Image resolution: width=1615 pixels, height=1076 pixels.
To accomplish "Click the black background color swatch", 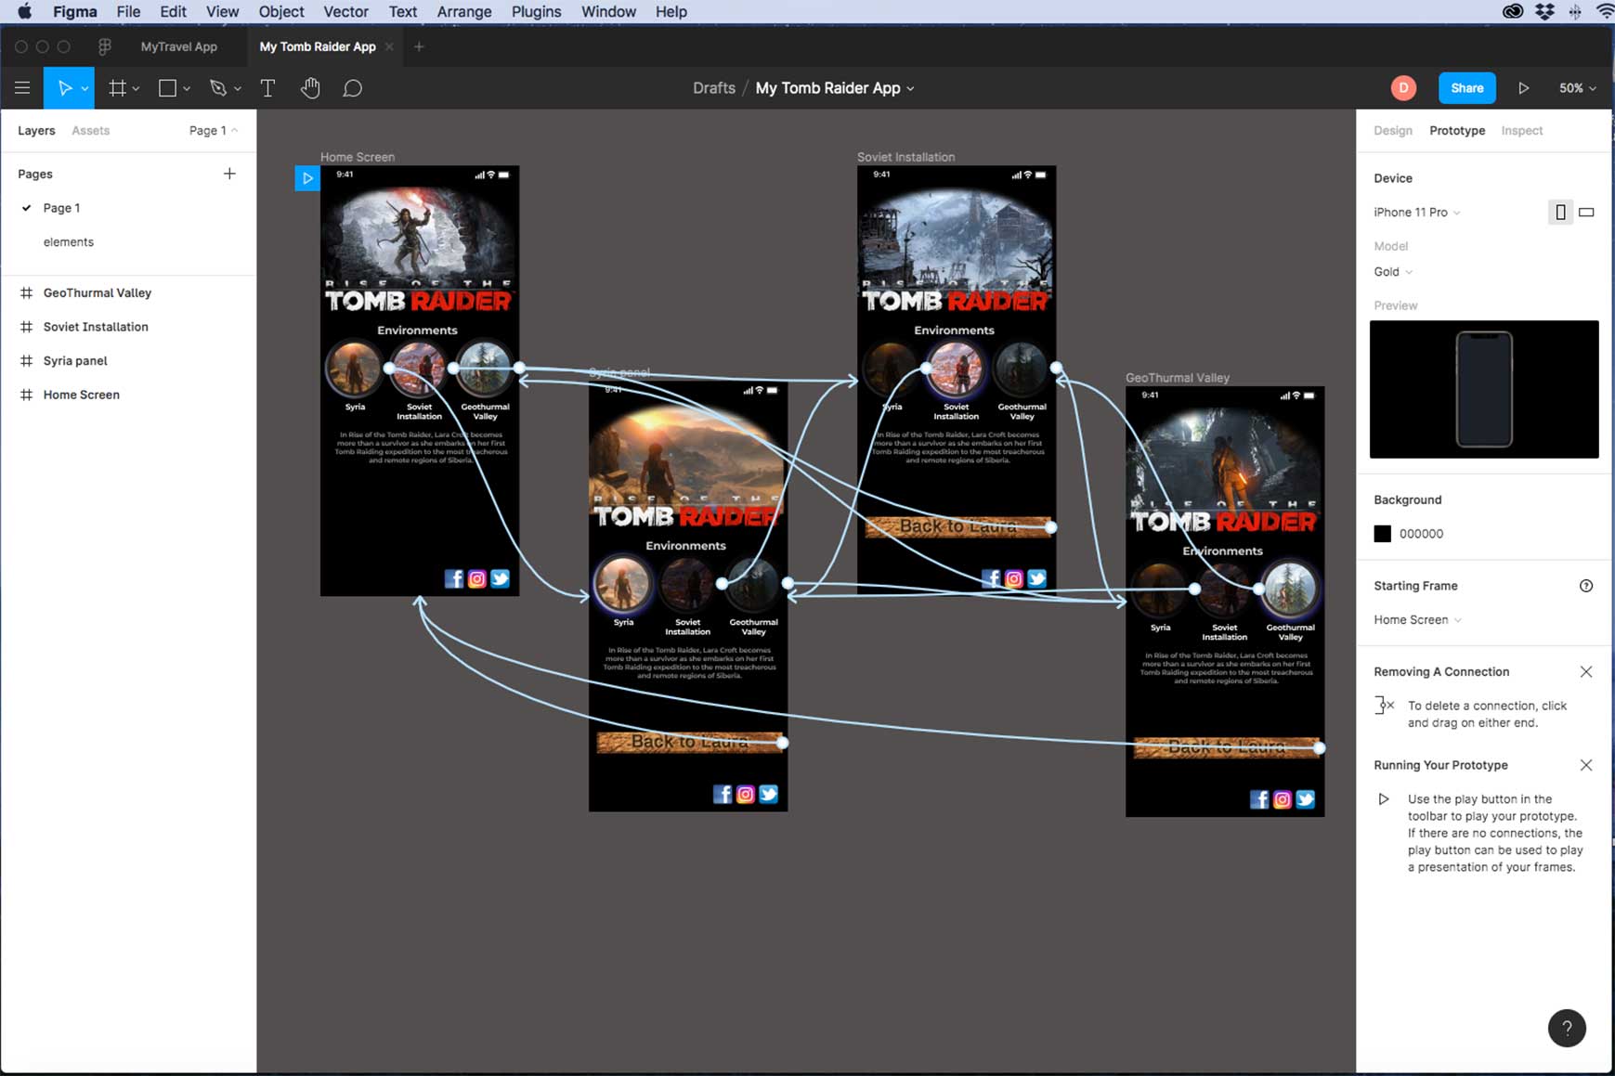I will coord(1383,534).
